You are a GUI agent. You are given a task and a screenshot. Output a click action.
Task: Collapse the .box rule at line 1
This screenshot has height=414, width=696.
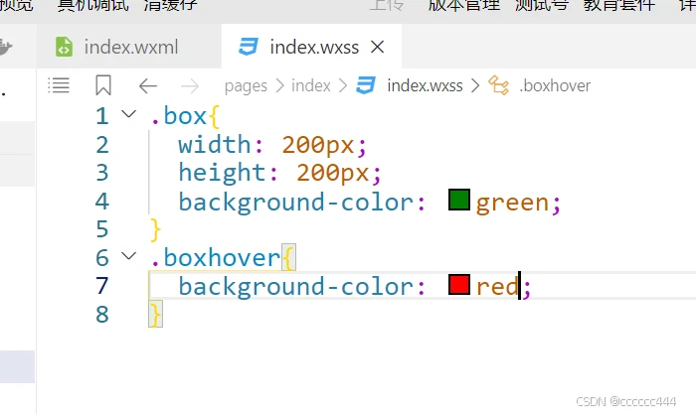click(128, 115)
